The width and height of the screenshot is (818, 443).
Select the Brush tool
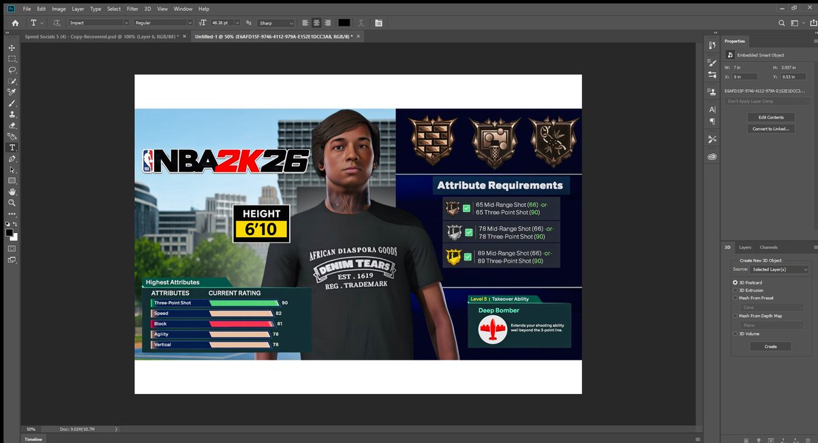[x=12, y=104]
